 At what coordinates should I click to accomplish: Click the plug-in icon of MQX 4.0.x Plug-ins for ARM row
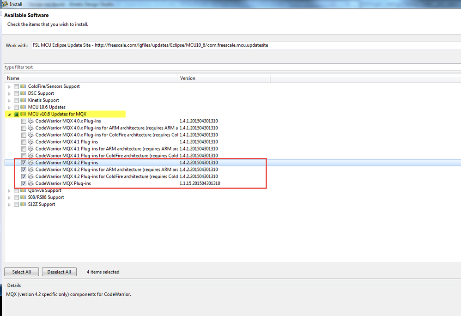click(x=30, y=128)
